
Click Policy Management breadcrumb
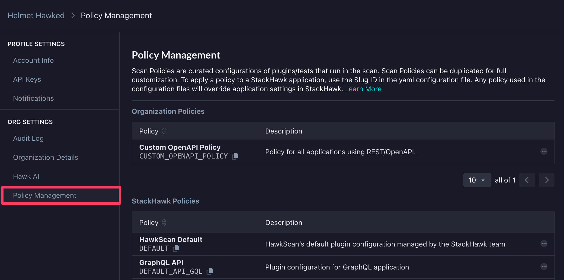coord(116,15)
